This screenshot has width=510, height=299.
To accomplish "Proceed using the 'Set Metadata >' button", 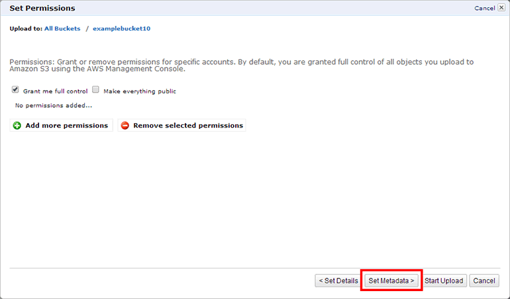I will tap(391, 280).
